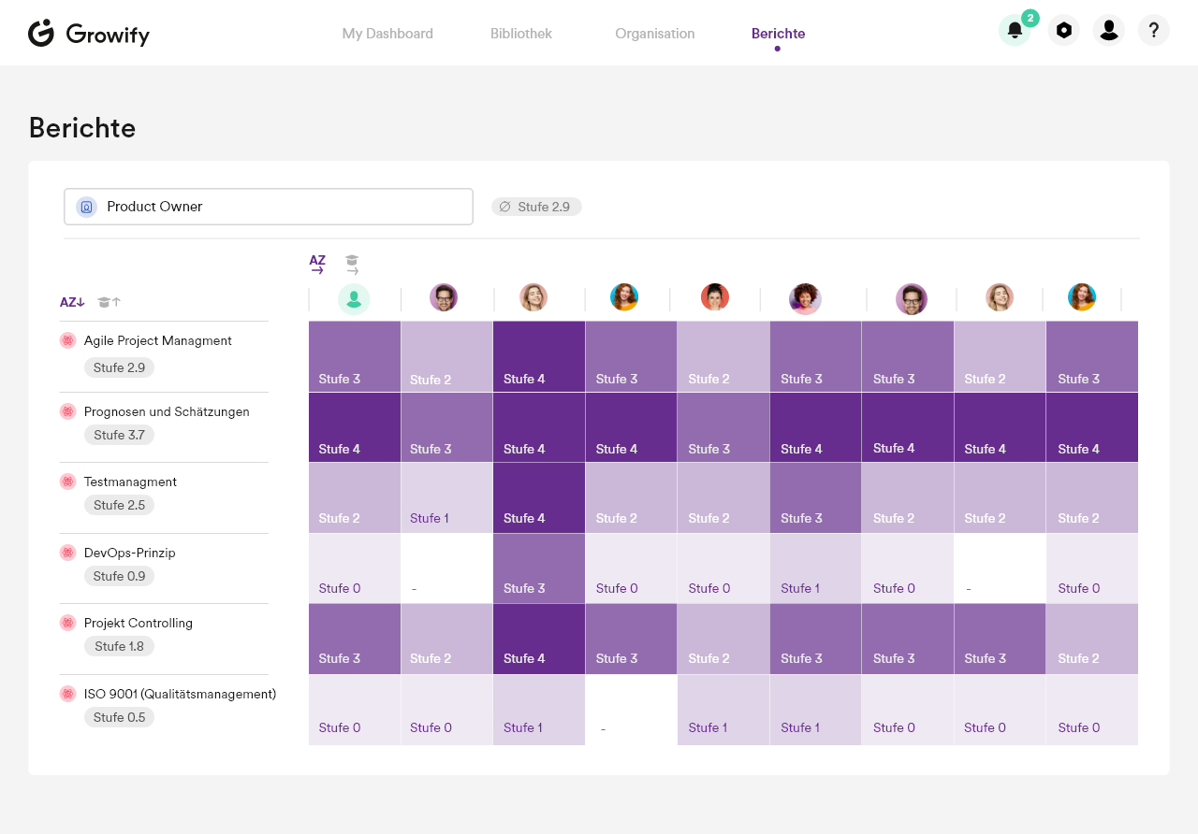Sort columns alphabetically with AZ arrow icon
1198x834 pixels.
(x=317, y=265)
